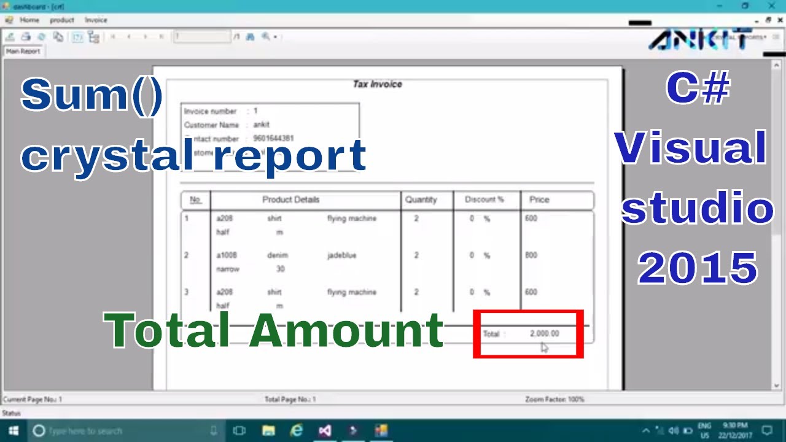Click the Quantity column header
Image resolution: width=786 pixels, height=442 pixels.
(x=421, y=200)
